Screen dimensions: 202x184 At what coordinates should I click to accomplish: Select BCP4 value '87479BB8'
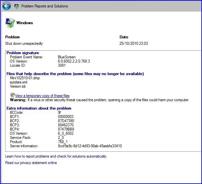66,129
